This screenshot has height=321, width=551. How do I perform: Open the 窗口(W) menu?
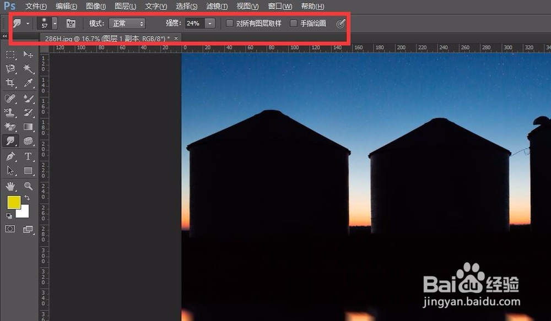(x=280, y=6)
